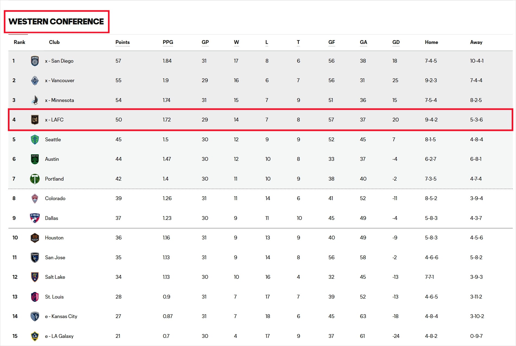Click the Seattle Sounders logo
The image size is (516, 346).
35,139
